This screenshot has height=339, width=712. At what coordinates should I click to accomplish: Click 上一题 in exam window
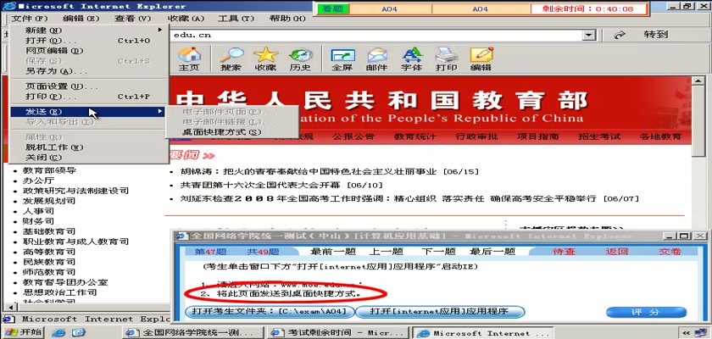386,252
